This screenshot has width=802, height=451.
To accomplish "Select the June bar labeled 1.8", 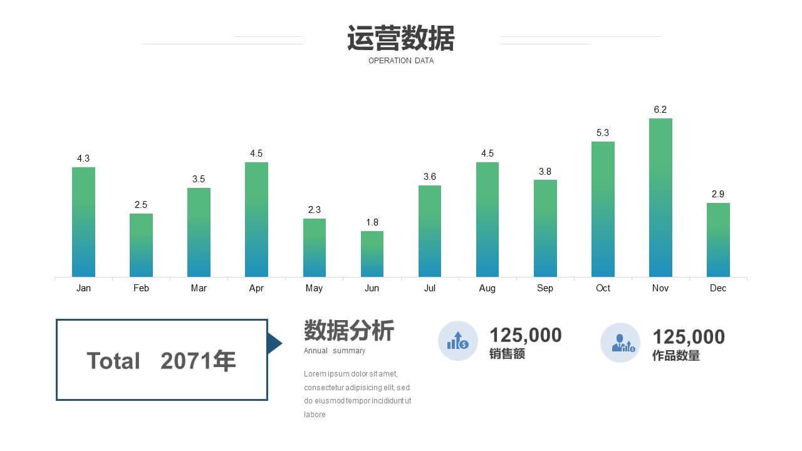I will [372, 254].
